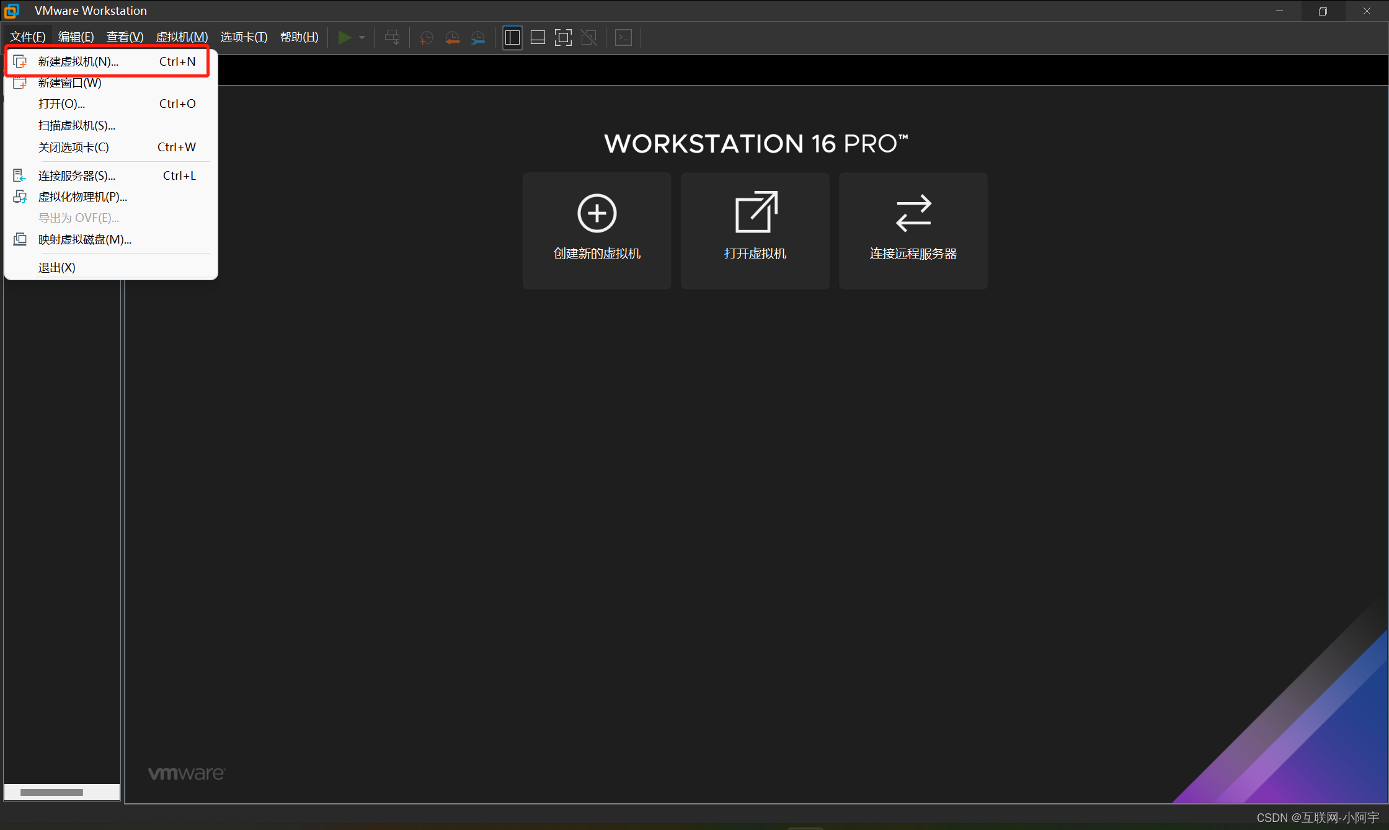Screen dimensions: 1389x830
Task: Toggle Unity mode toolbar icon
Action: [x=589, y=37]
